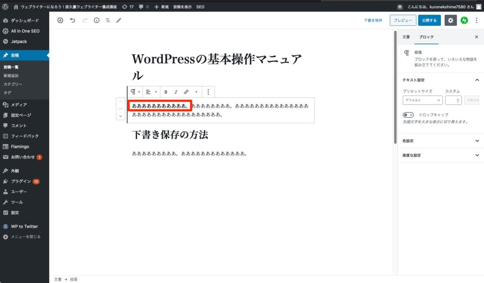Viewport: 484px width, 283px height.
Task: Click 新規 in admin bar
Action: (162, 7)
